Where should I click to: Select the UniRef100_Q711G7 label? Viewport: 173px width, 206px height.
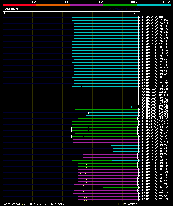click(155, 50)
